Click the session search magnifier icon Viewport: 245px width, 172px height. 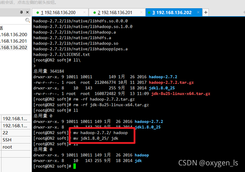(x=27, y=20)
